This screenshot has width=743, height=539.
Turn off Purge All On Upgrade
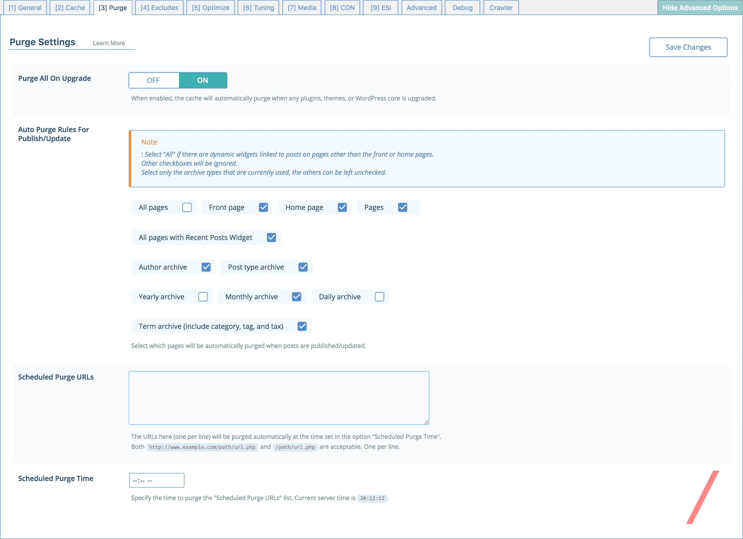coord(154,80)
